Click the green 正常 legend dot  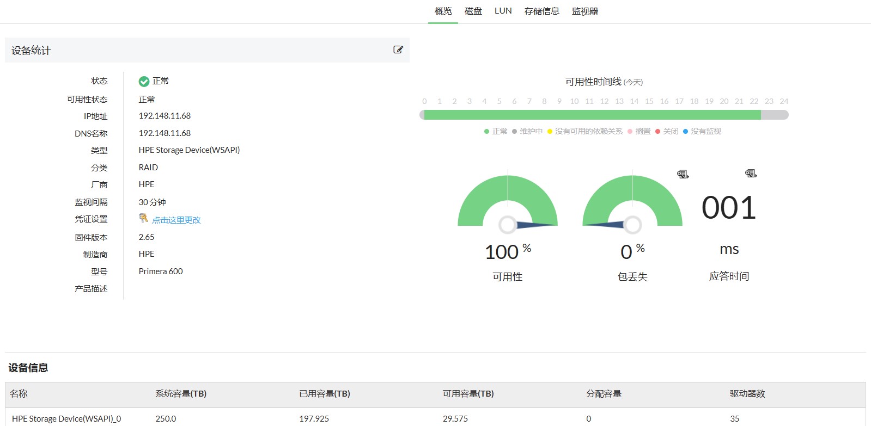(486, 131)
